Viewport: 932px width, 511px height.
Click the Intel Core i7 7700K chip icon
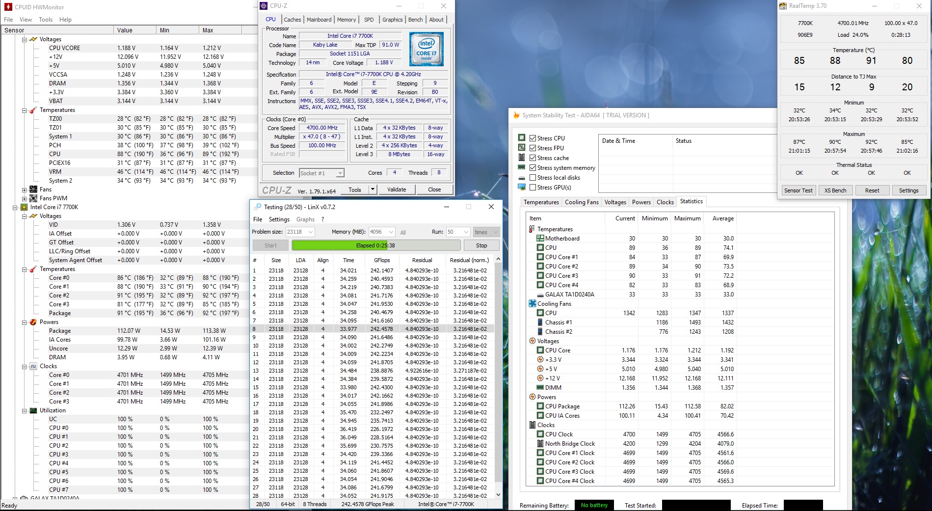click(x=24, y=207)
